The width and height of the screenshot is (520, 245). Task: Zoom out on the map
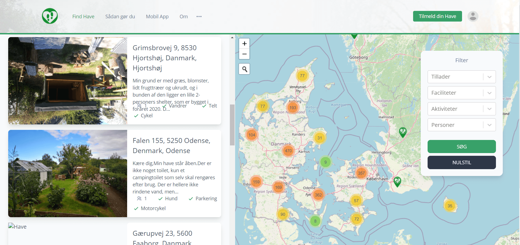click(244, 54)
